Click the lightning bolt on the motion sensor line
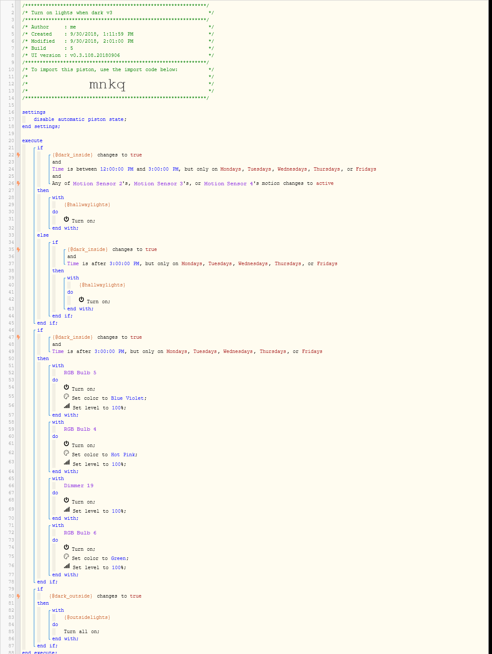This screenshot has height=654, width=492. tap(18, 183)
